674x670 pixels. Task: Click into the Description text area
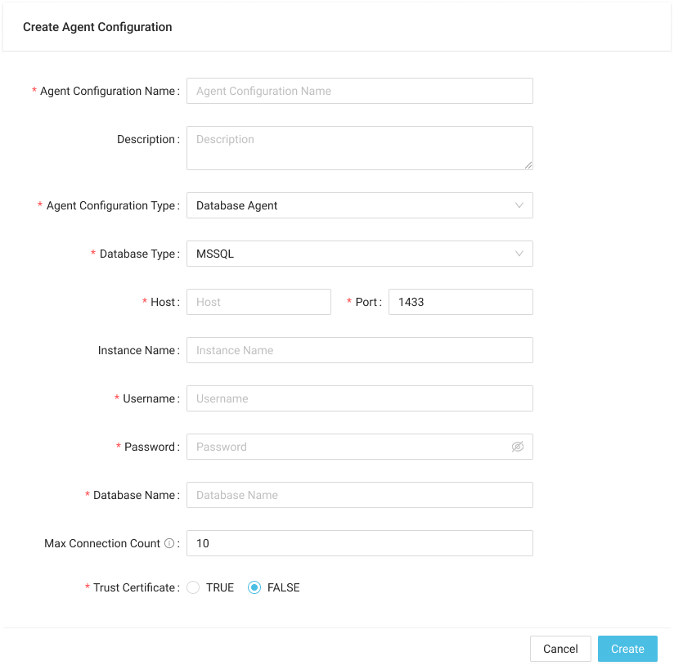[x=359, y=147]
